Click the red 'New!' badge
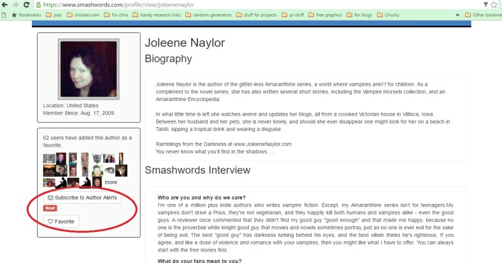 pos(50,208)
